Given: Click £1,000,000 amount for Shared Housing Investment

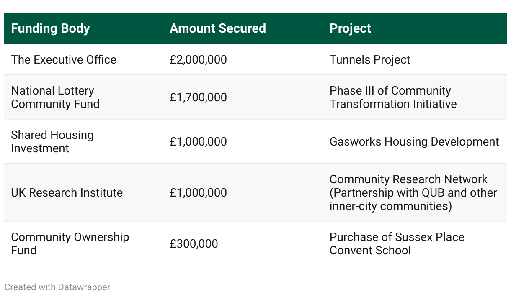Looking at the screenshot, I should (198, 142).
